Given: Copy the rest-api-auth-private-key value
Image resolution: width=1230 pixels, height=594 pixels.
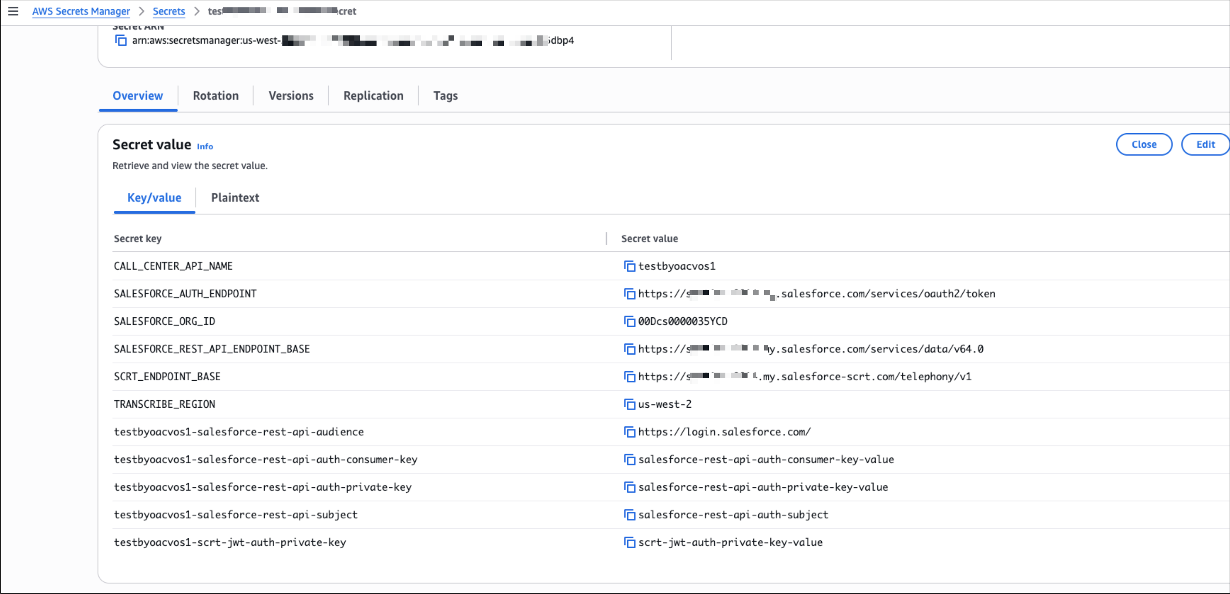Looking at the screenshot, I should [629, 488].
